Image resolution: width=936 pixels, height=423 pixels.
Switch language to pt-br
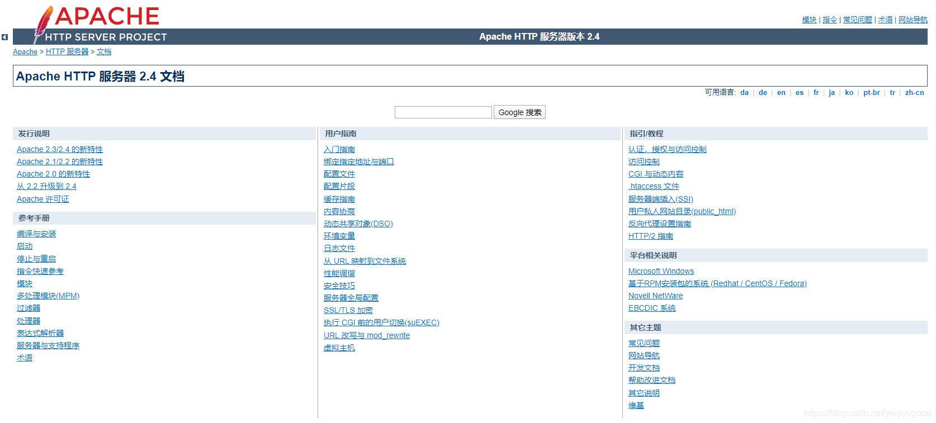(x=872, y=93)
